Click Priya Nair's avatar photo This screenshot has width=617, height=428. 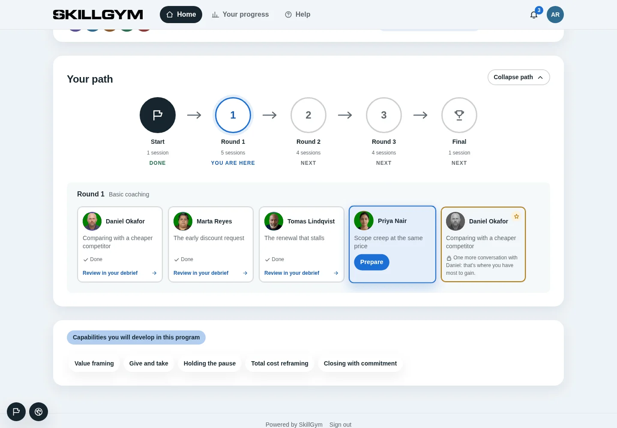tap(364, 221)
